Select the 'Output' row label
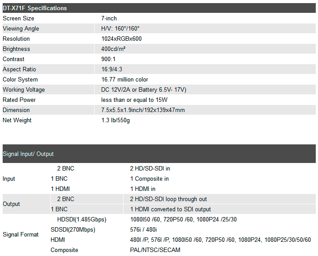 pyautogui.click(x=11, y=204)
